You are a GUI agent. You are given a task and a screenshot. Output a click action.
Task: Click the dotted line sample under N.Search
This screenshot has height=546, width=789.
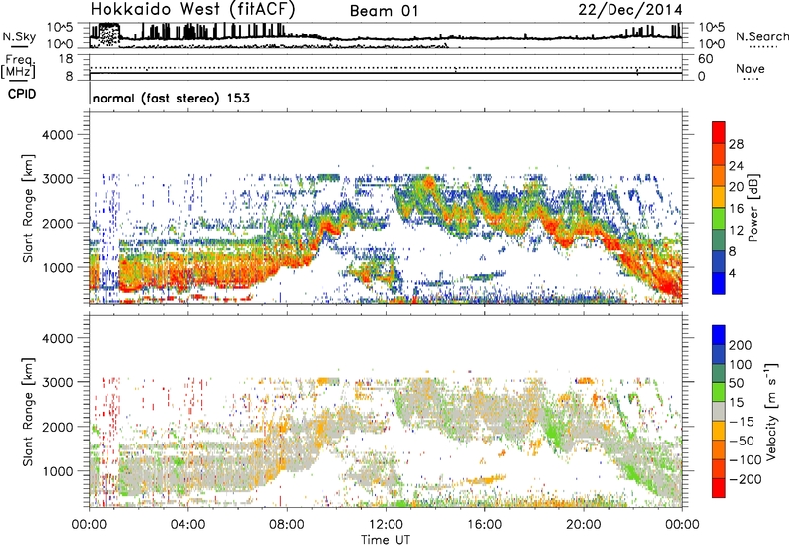[x=763, y=47]
